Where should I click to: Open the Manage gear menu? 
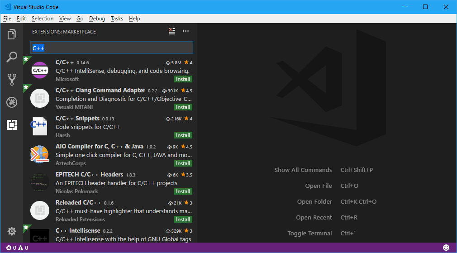[12, 231]
